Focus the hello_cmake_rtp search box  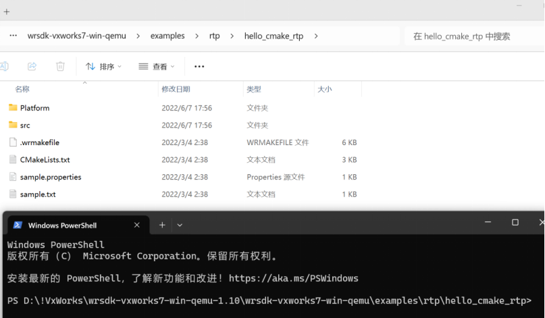[x=474, y=36]
